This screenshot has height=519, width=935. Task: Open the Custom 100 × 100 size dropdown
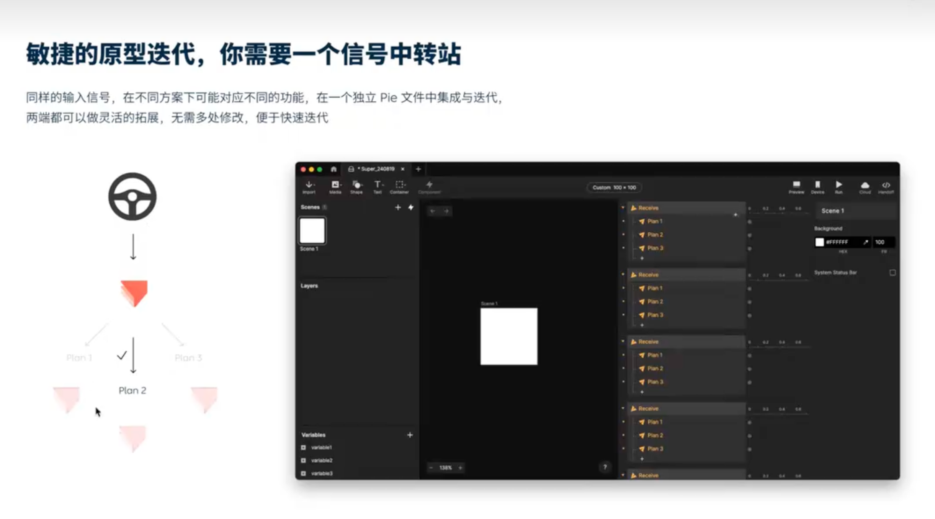coord(614,188)
